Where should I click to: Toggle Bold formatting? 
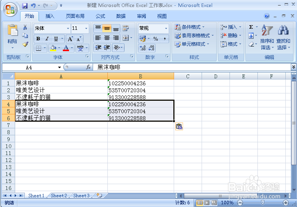(38, 39)
